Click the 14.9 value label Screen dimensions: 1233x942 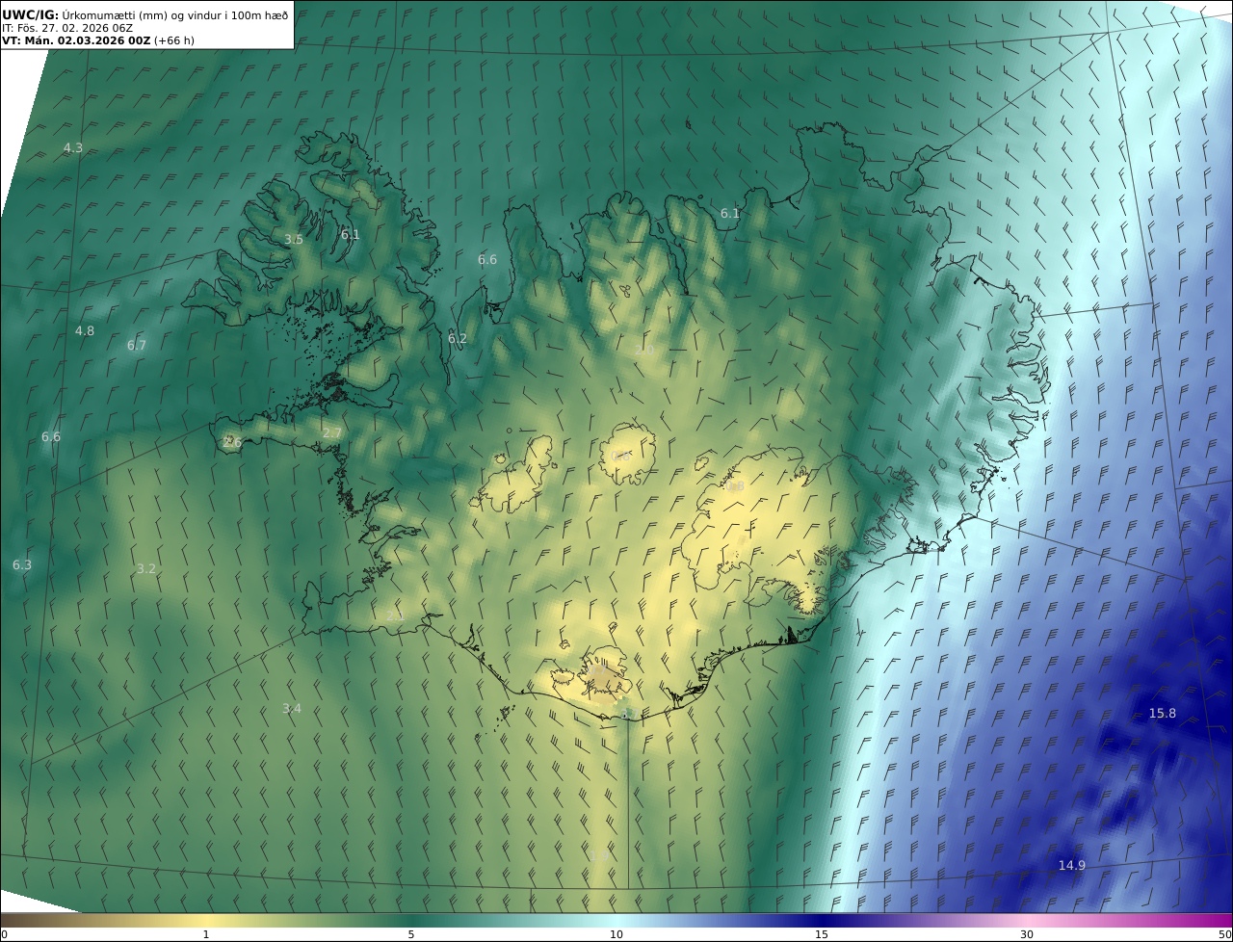(x=1072, y=866)
